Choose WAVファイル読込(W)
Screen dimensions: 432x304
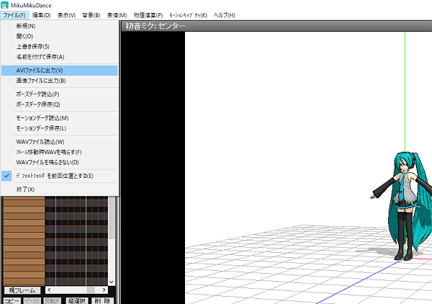[x=60, y=142]
